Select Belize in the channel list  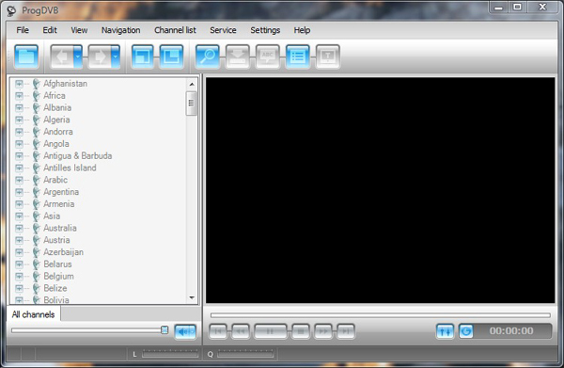coord(55,288)
